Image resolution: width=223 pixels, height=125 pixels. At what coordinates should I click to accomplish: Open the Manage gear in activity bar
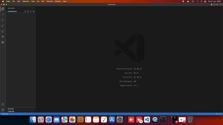coord(3,110)
